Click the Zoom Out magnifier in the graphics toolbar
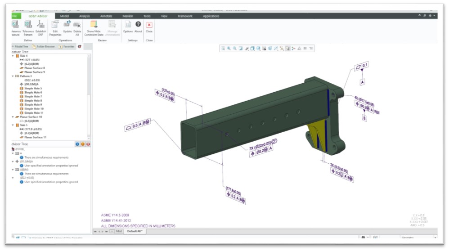Screen dimensions: 449x251 point(234,49)
